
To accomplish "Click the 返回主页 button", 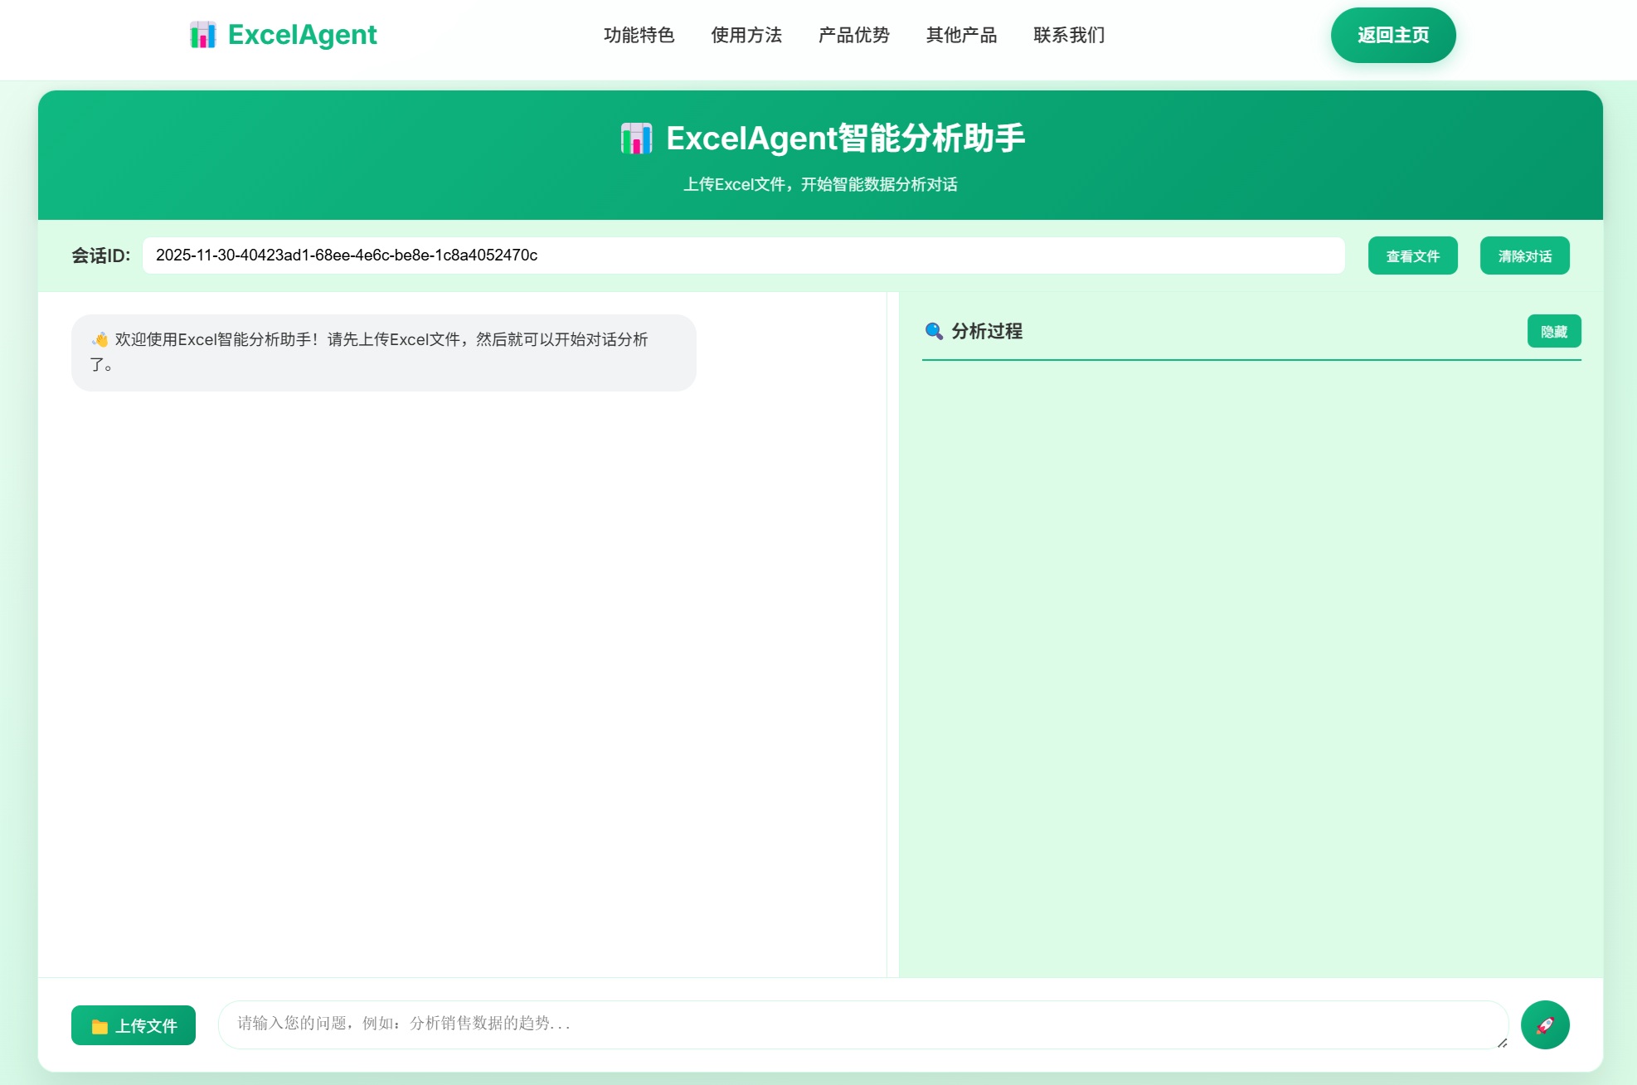I will (1393, 34).
